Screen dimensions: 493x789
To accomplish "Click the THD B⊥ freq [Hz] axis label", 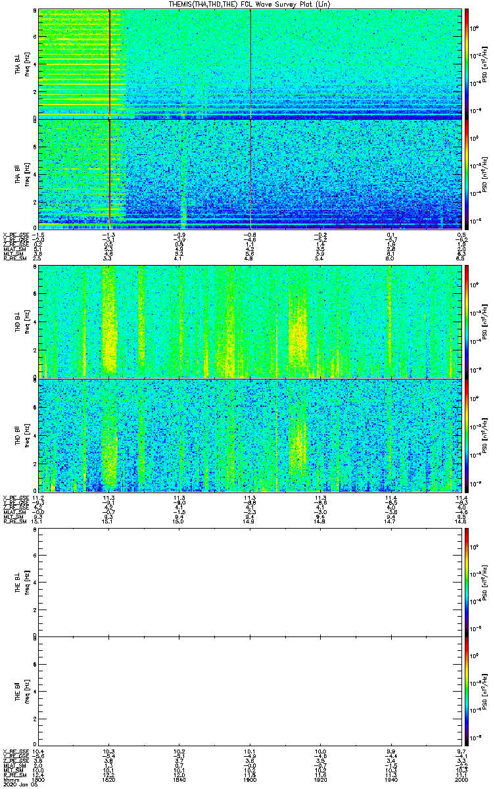I will 26,322.
